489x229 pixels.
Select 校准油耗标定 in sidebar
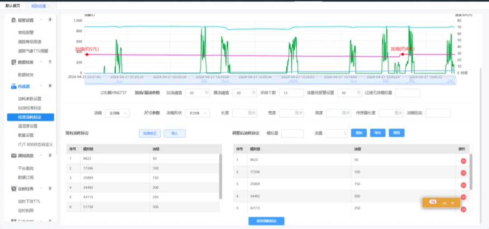(30, 117)
